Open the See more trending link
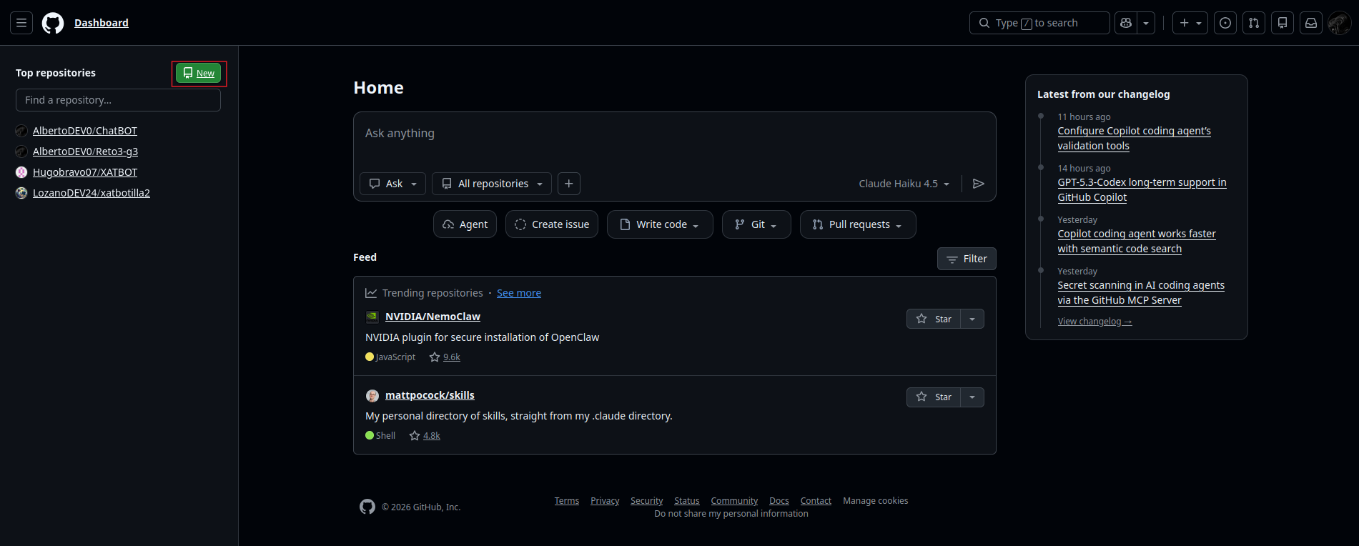1359x546 pixels. tap(518, 293)
